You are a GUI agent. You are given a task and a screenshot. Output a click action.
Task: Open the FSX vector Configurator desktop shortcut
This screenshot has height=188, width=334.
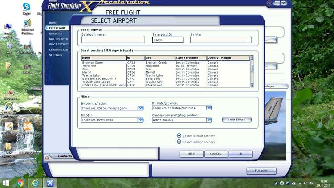[9, 110]
